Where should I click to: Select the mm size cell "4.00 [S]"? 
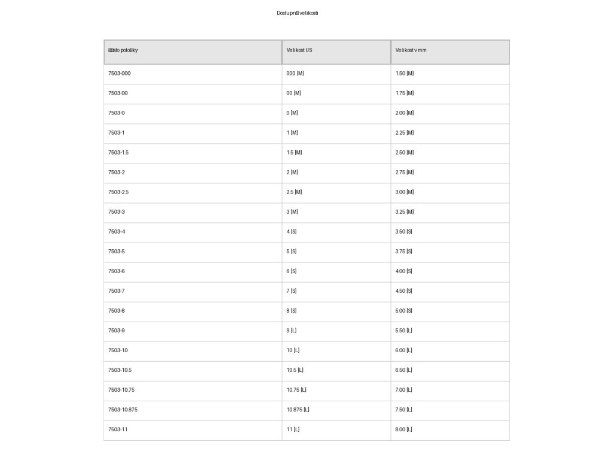404,271
